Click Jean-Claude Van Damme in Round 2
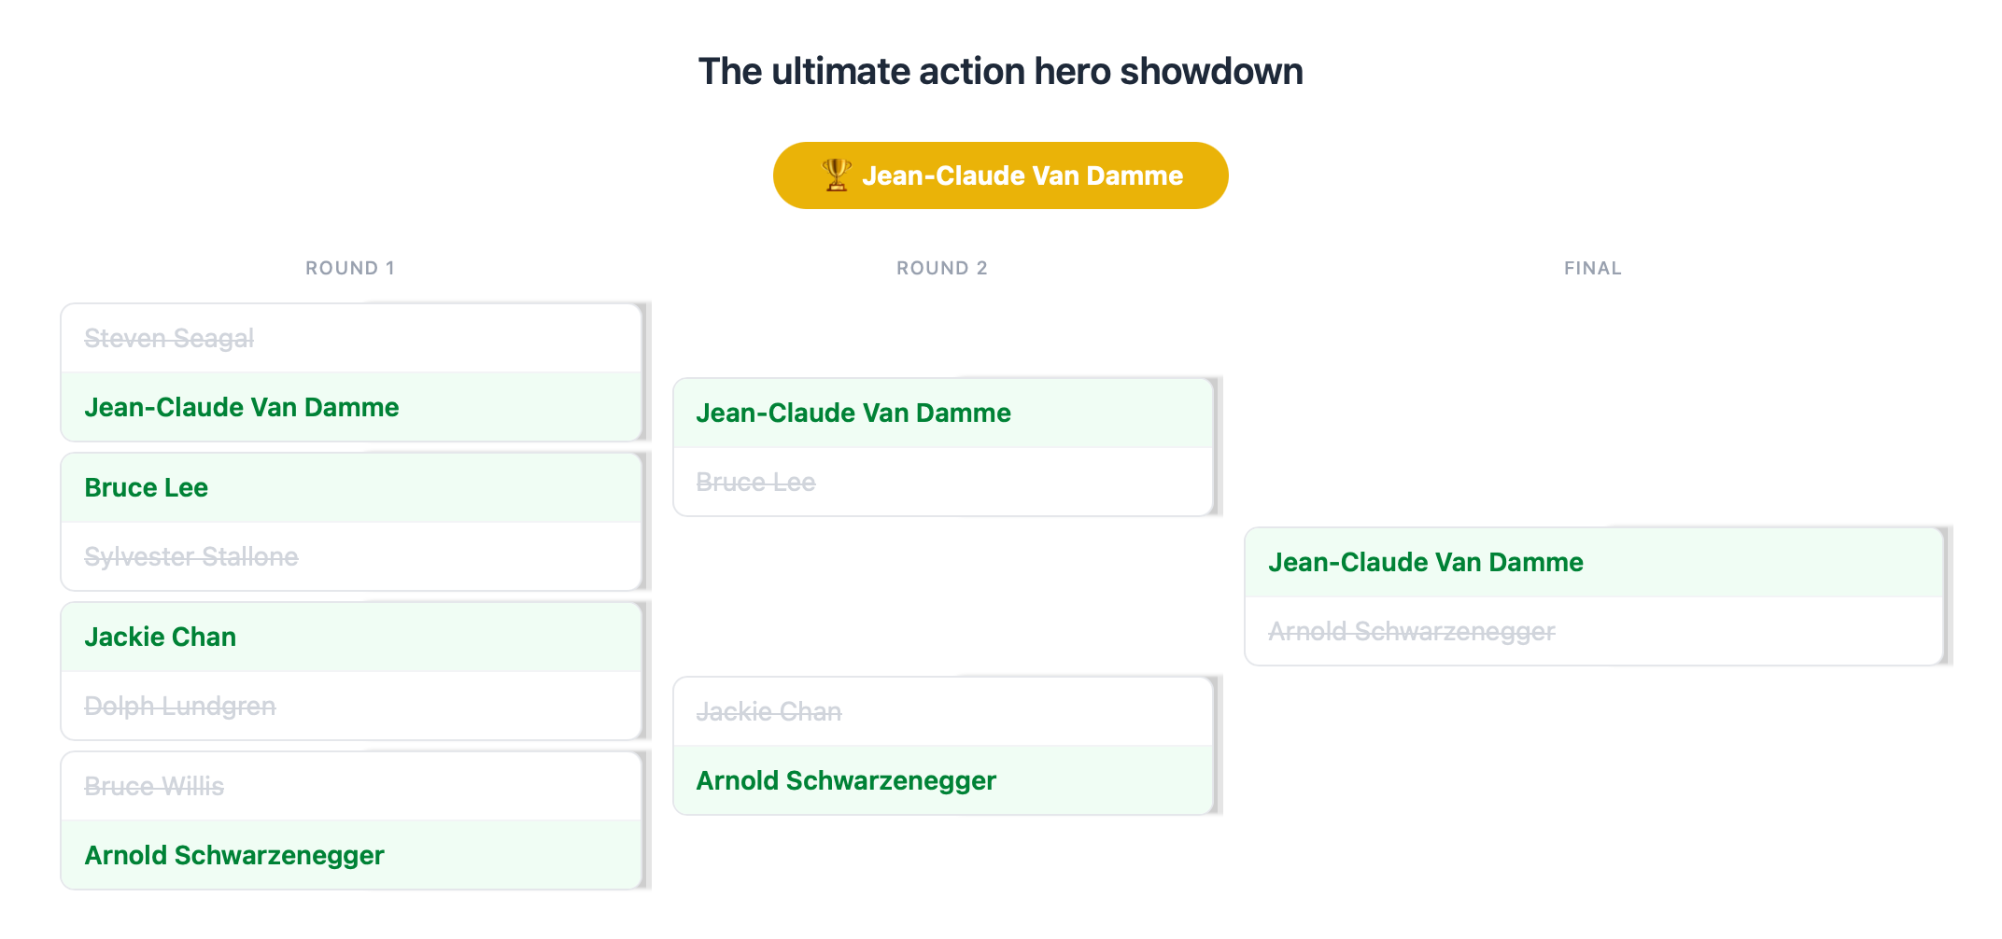The width and height of the screenshot is (2002, 939). (x=853, y=413)
